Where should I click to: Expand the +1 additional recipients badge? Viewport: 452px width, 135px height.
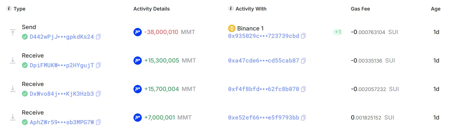click(x=337, y=32)
